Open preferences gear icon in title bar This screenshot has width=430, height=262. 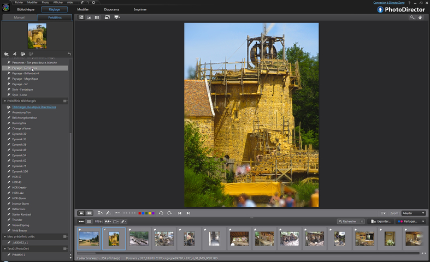point(93,2)
